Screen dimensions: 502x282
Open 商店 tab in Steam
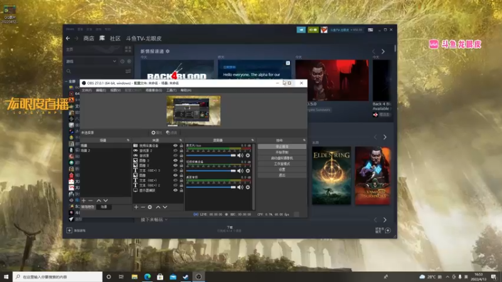[x=88, y=38]
